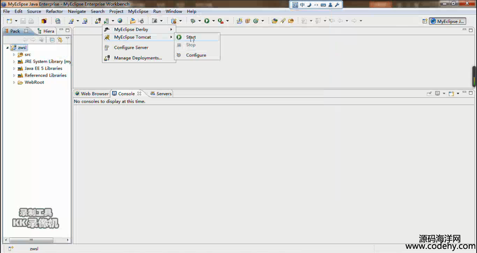
Task: Click Start in the Tomcat submenu
Action: tap(197, 37)
